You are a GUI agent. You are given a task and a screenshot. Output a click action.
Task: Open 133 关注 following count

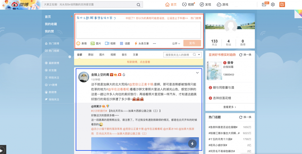point(214,43)
